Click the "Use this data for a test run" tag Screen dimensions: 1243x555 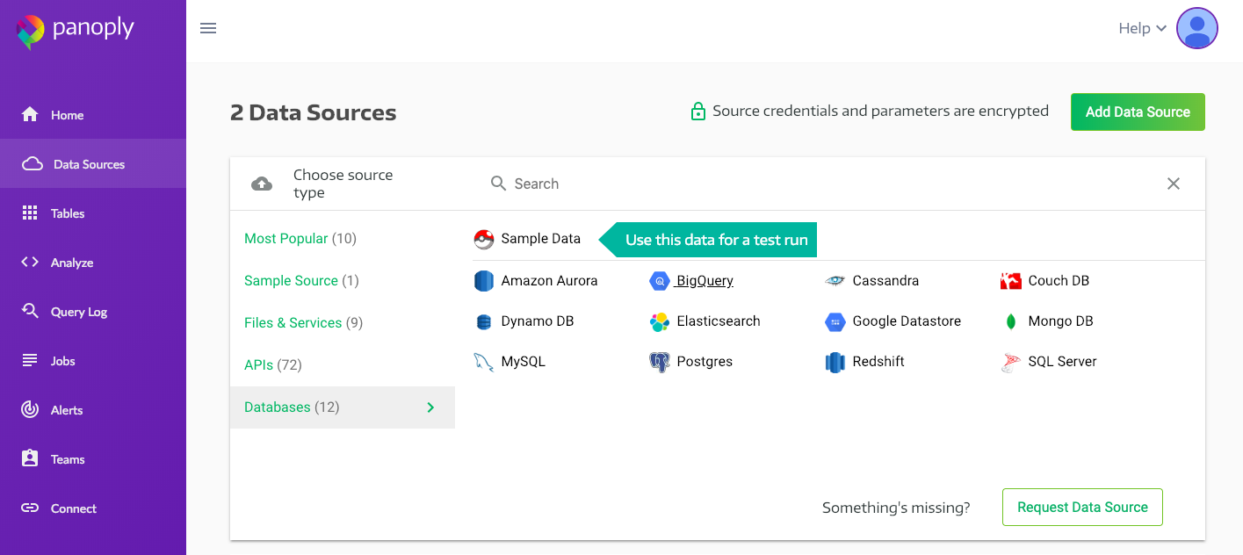click(709, 240)
